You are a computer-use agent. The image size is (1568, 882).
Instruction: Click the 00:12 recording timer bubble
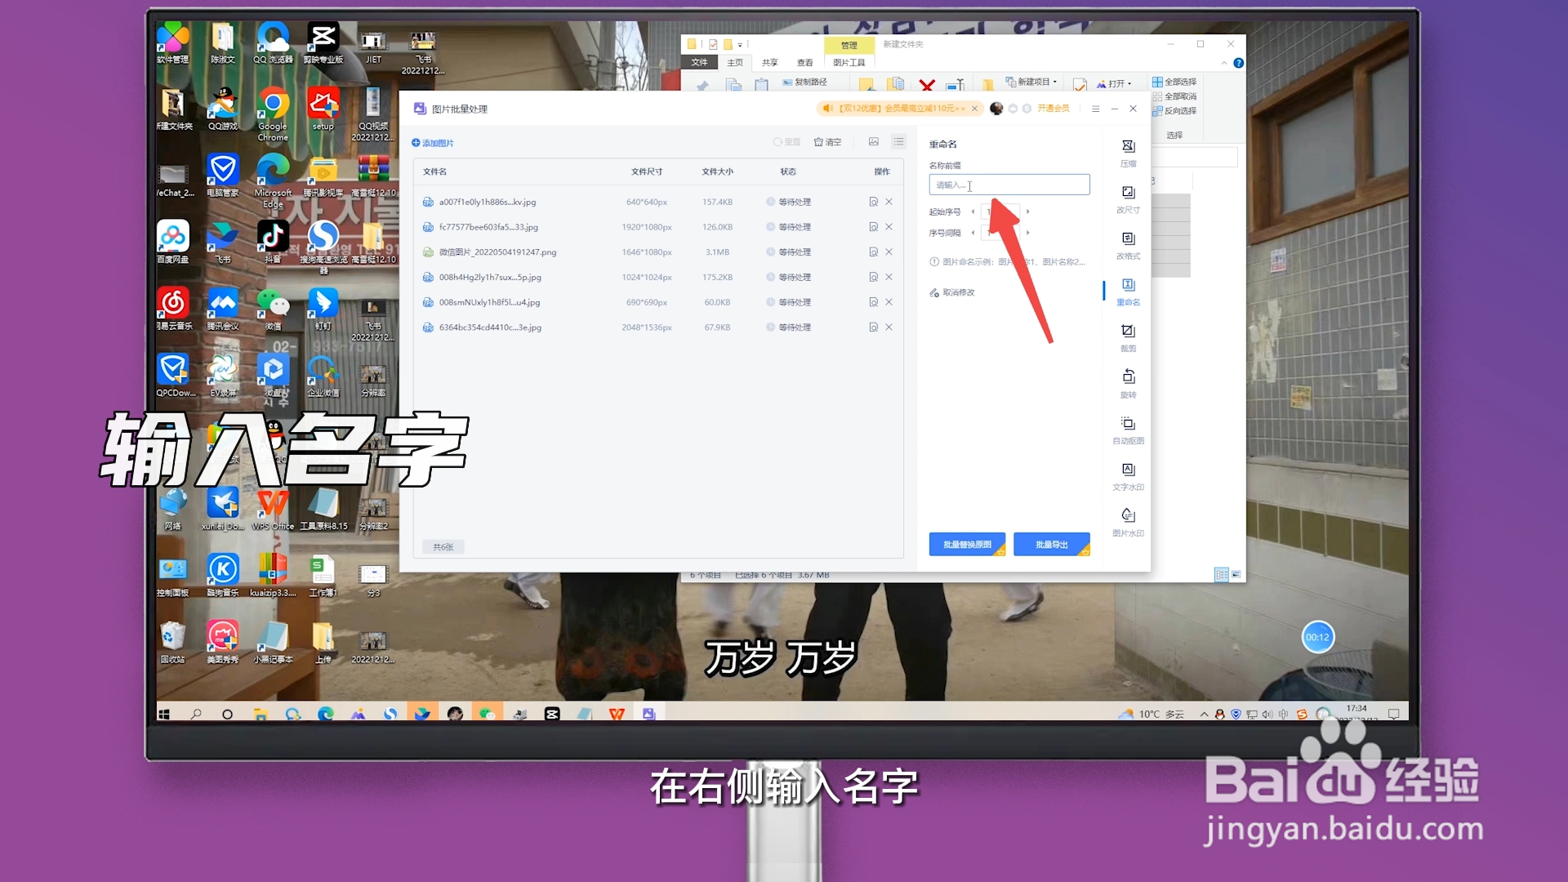coord(1317,637)
